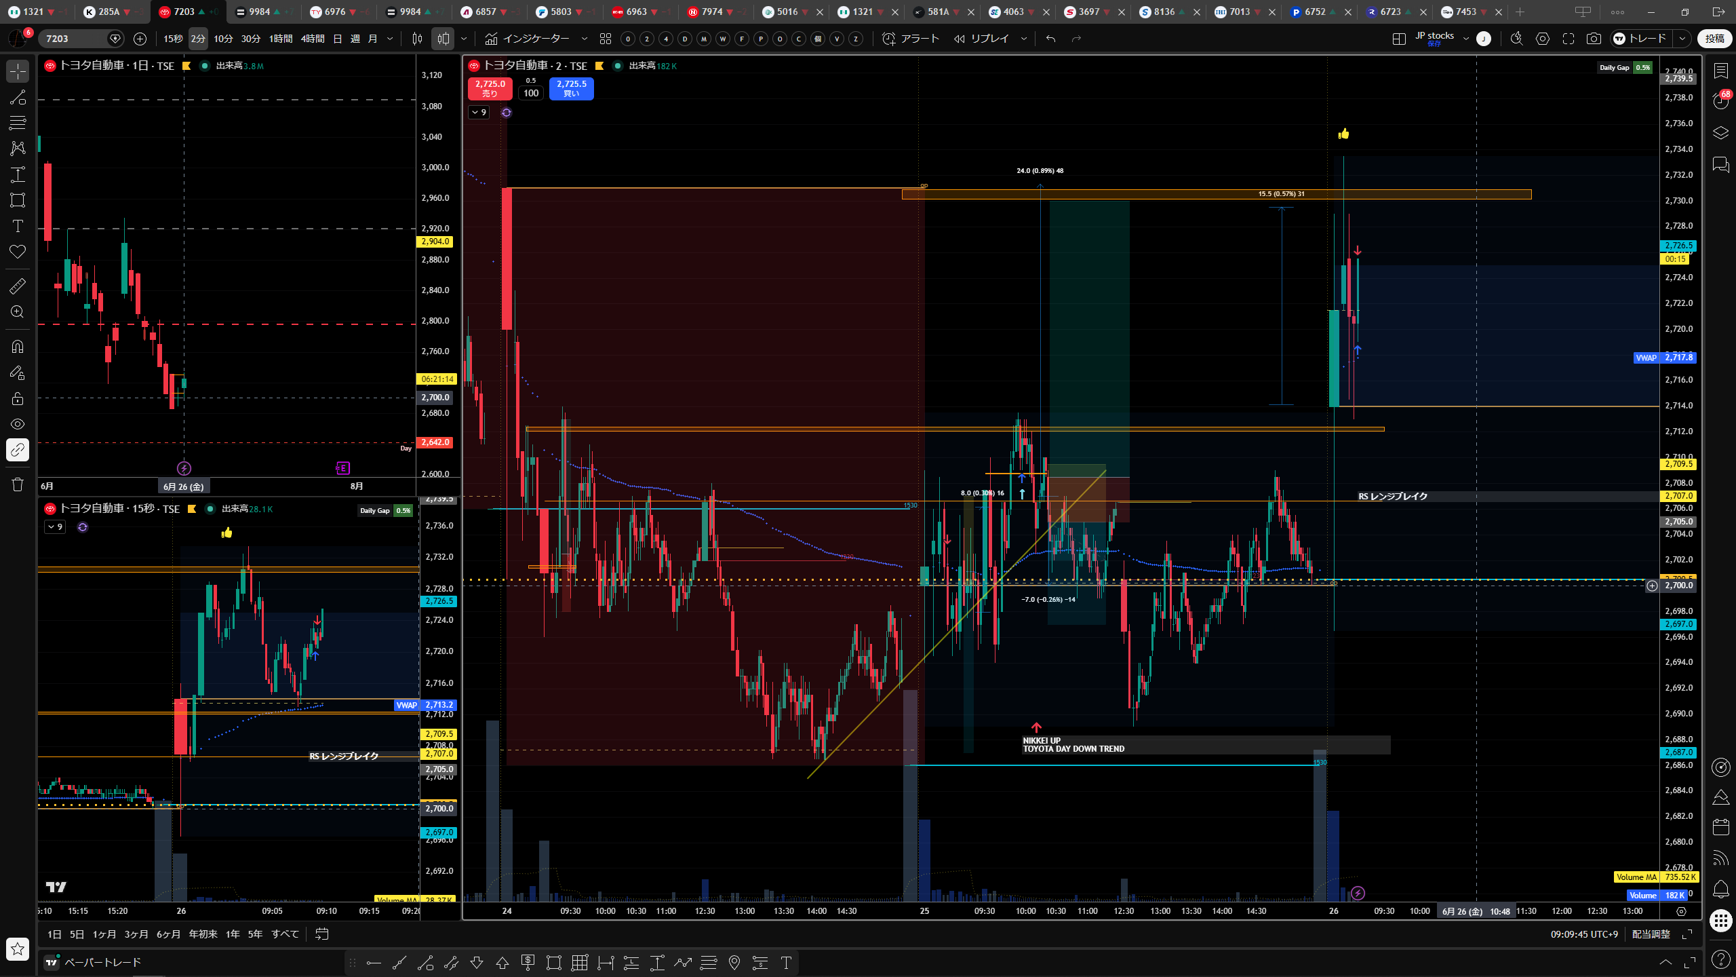The width and height of the screenshot is (1736, 977).
Task: Expand the timeframe interval dropdown arrow
Action: tap(390, 39)
